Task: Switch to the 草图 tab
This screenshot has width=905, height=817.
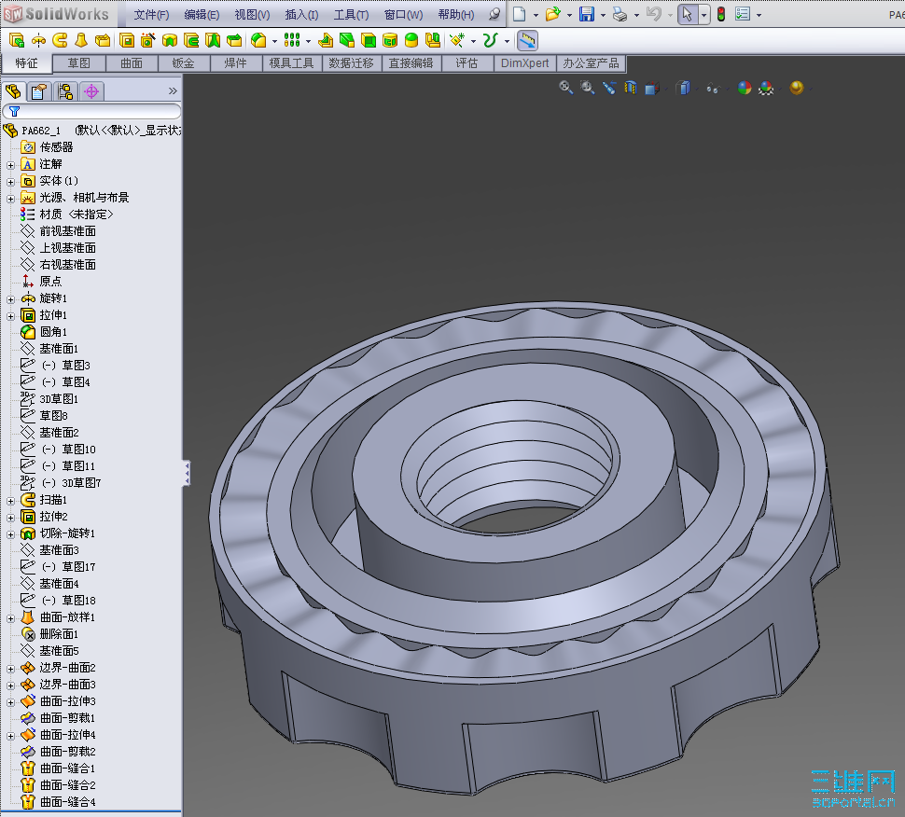Action: 79,62
